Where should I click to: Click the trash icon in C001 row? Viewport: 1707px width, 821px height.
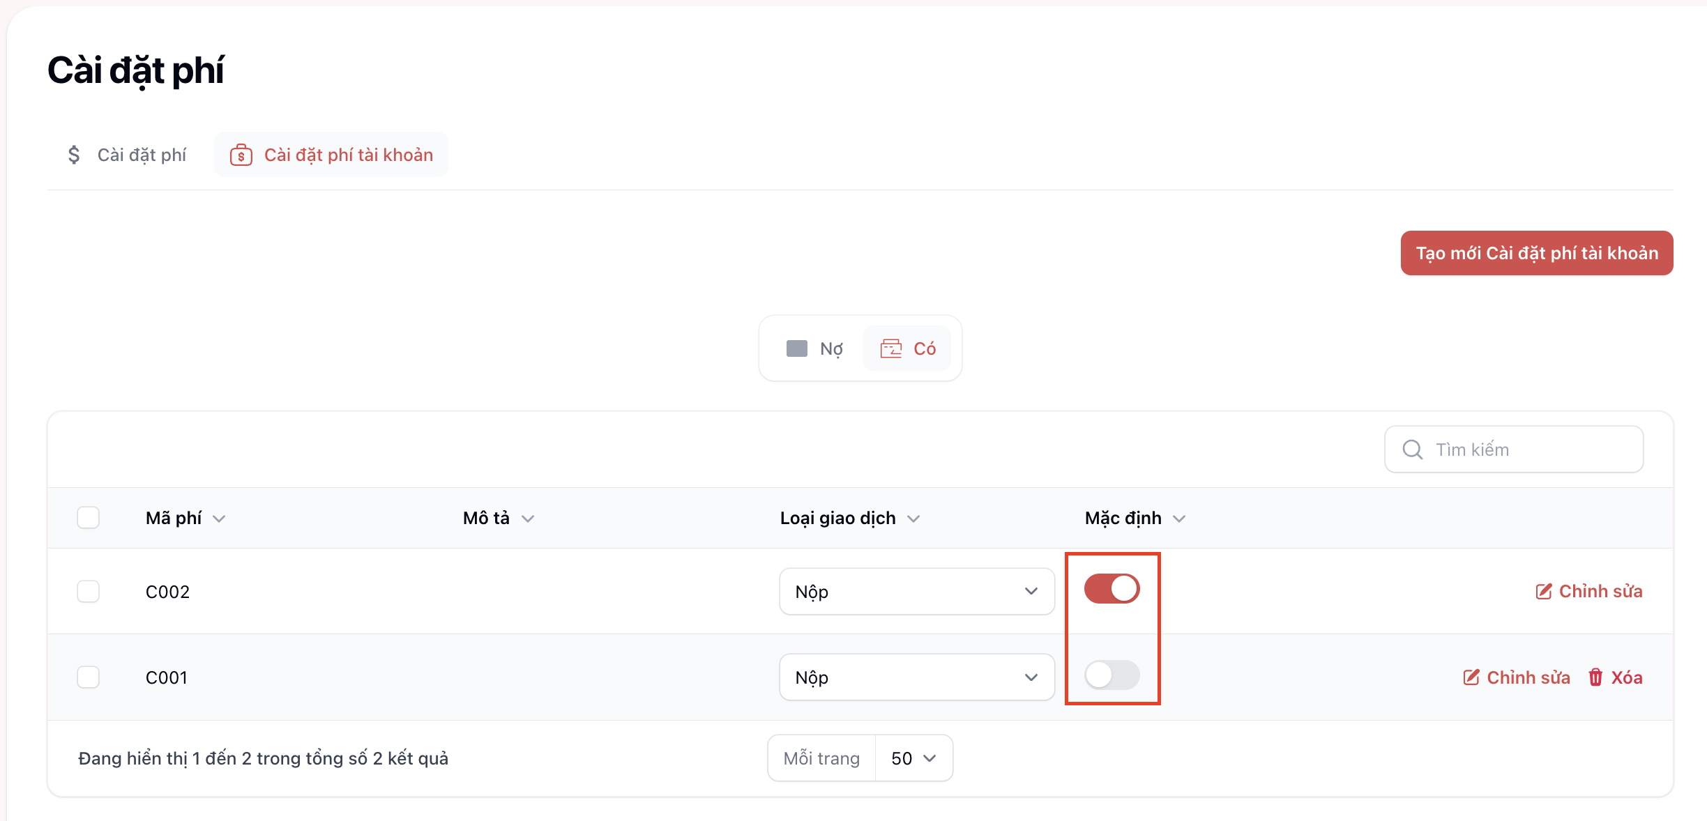click(1595, 677)
